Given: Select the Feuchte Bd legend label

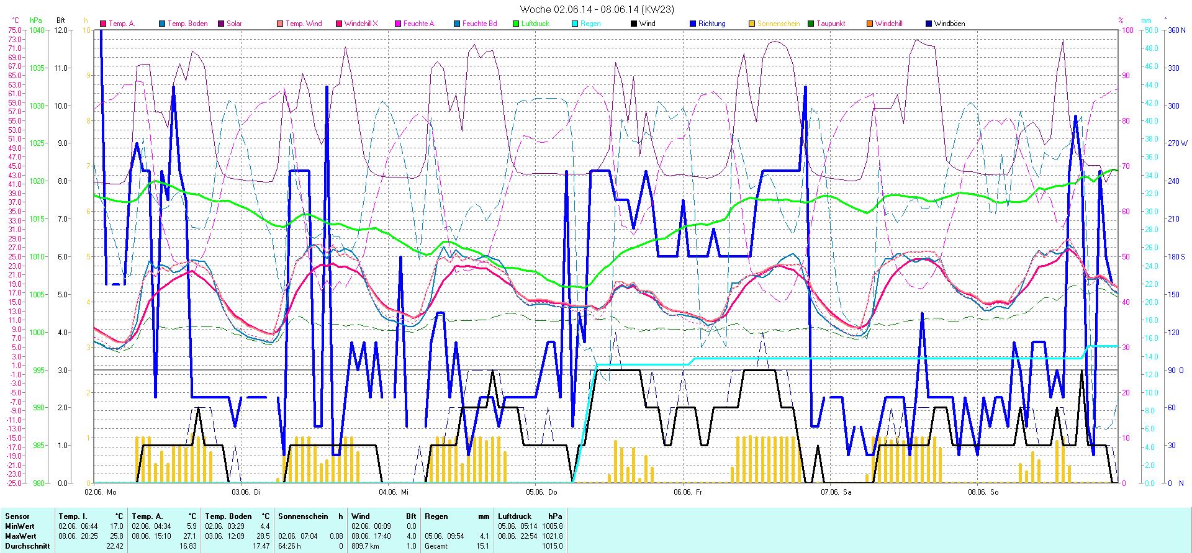Looking at the screenshot, I should [479, 24].
